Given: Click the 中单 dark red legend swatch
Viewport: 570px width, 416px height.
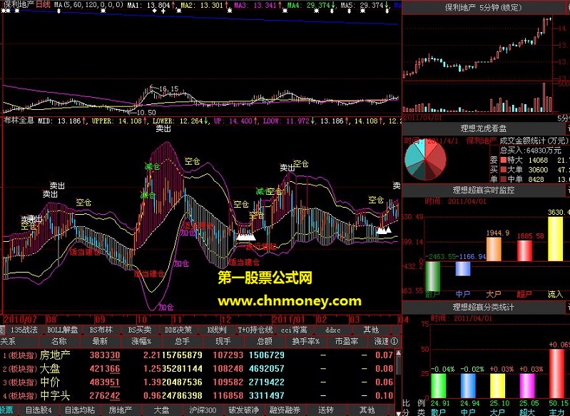Looking at the screenshot, I should [x=503, y=179].
